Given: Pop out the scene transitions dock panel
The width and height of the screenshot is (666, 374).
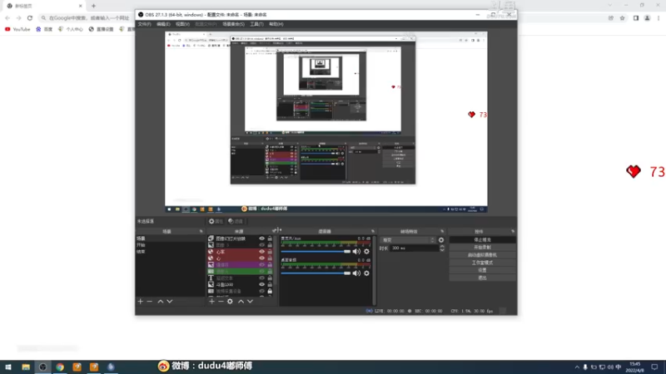Looking at the screenshot, I should pos(442,232).
